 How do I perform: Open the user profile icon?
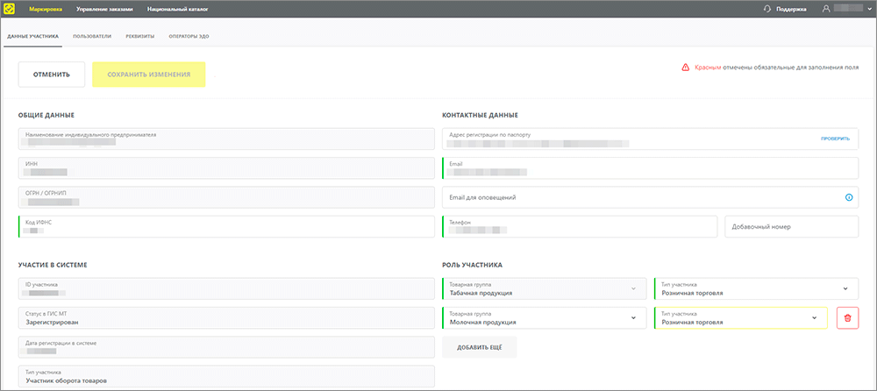(826, 9)
